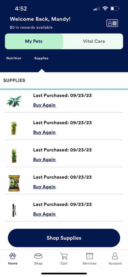This screenshot has height=277, width=128.
Task: Tap the Wi-Fi status icon
Action: click(x=105, y=8)
